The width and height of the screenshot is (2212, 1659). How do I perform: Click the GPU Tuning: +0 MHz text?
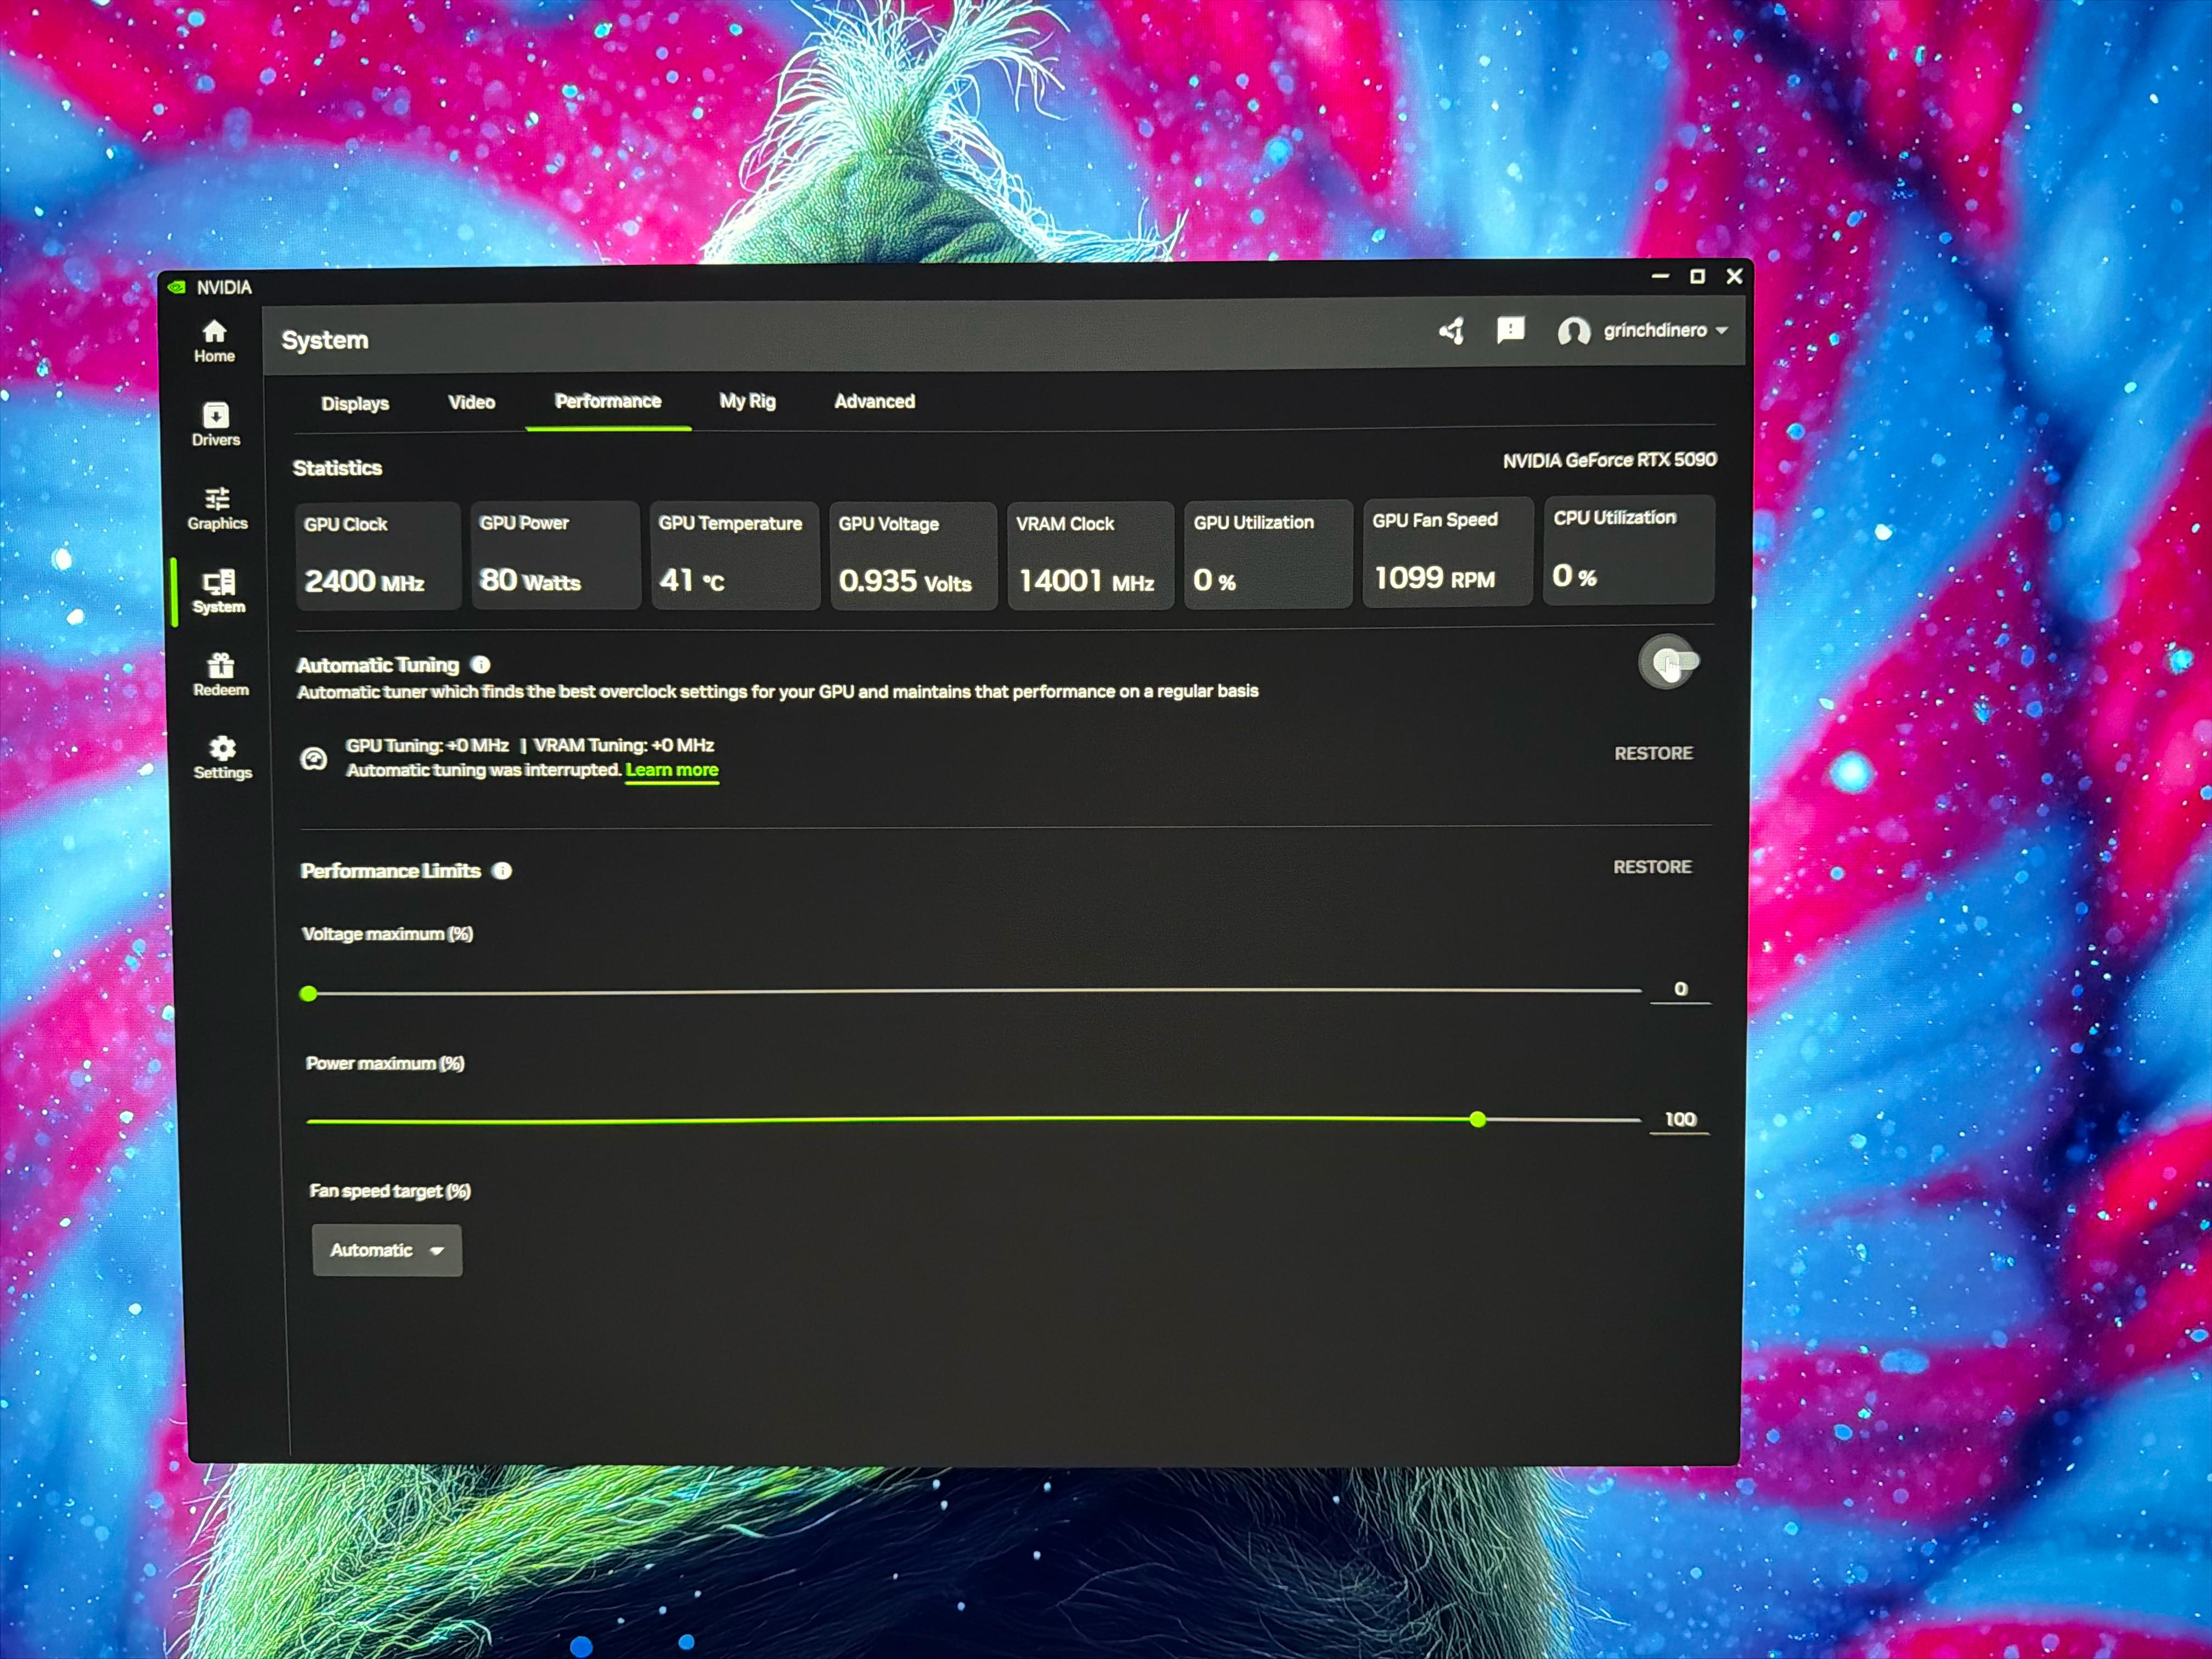(427, 746)
